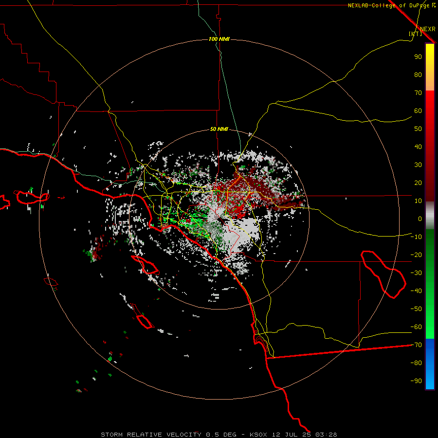Click the -10 scale value
The height and width of the screenshot is (438, 438).
click(x=416, y=237)
